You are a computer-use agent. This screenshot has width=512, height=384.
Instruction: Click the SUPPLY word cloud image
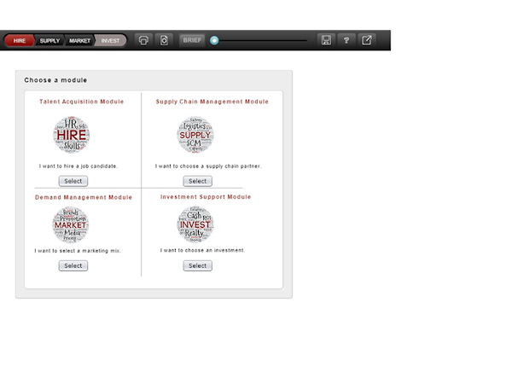[x=195, y=134]
